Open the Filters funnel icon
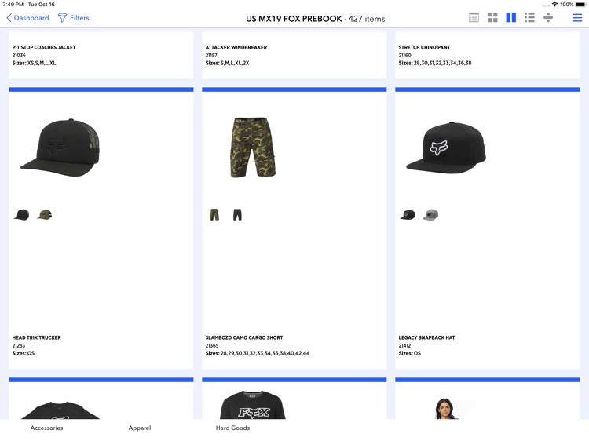The width and height of the screenshot is (589, 441). (62, 17)
